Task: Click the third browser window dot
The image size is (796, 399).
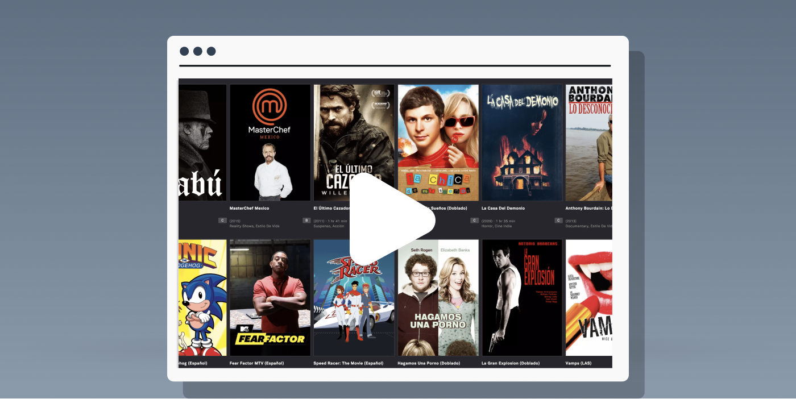Action: 211,51
